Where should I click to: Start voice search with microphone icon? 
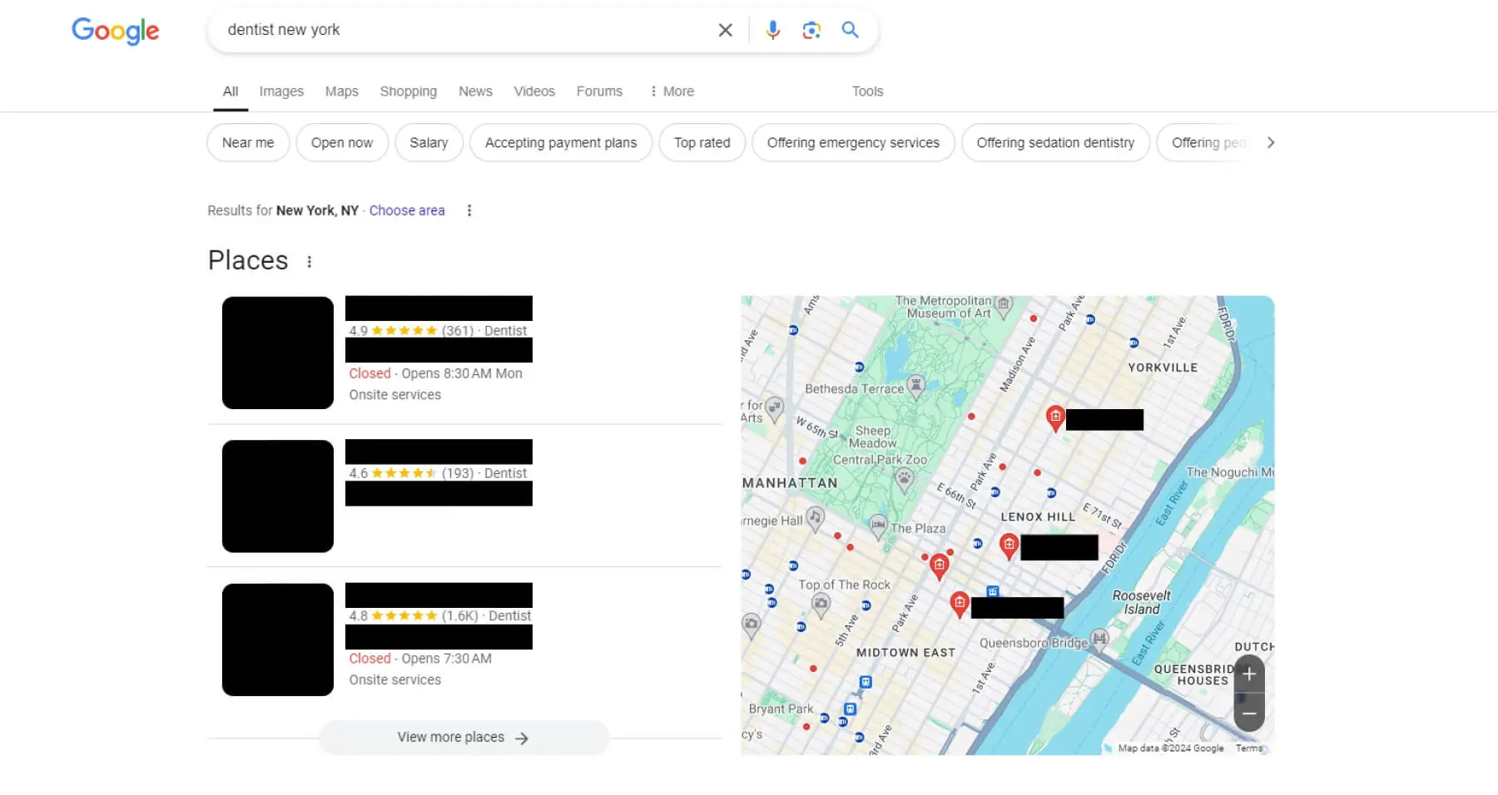(772, 30)
